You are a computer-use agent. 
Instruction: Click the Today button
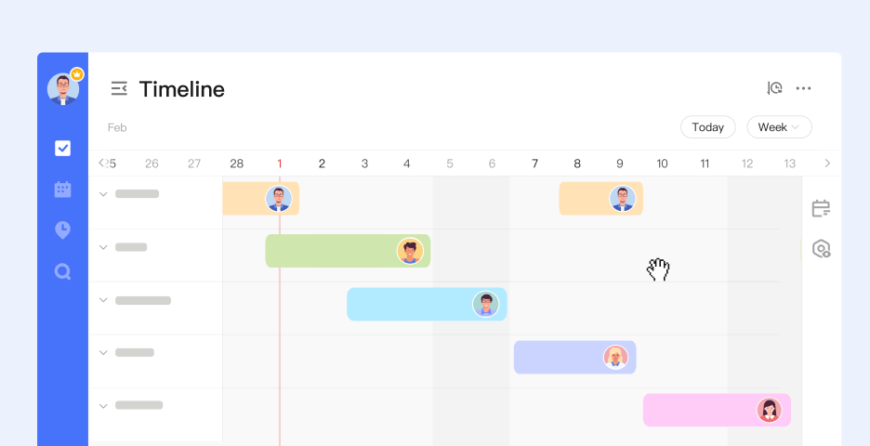[x=707, y=127]
